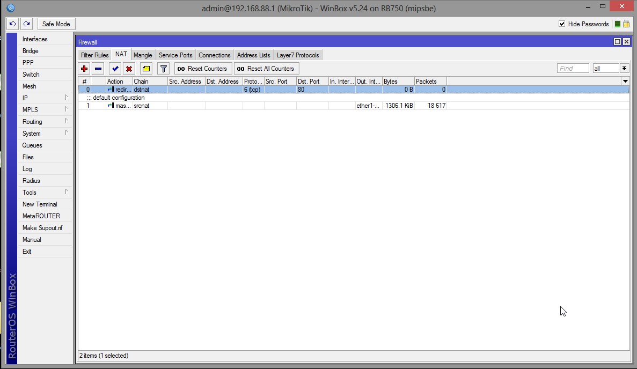
Task: Select the srcnat masquerade rule row
Action: point(354,106)
